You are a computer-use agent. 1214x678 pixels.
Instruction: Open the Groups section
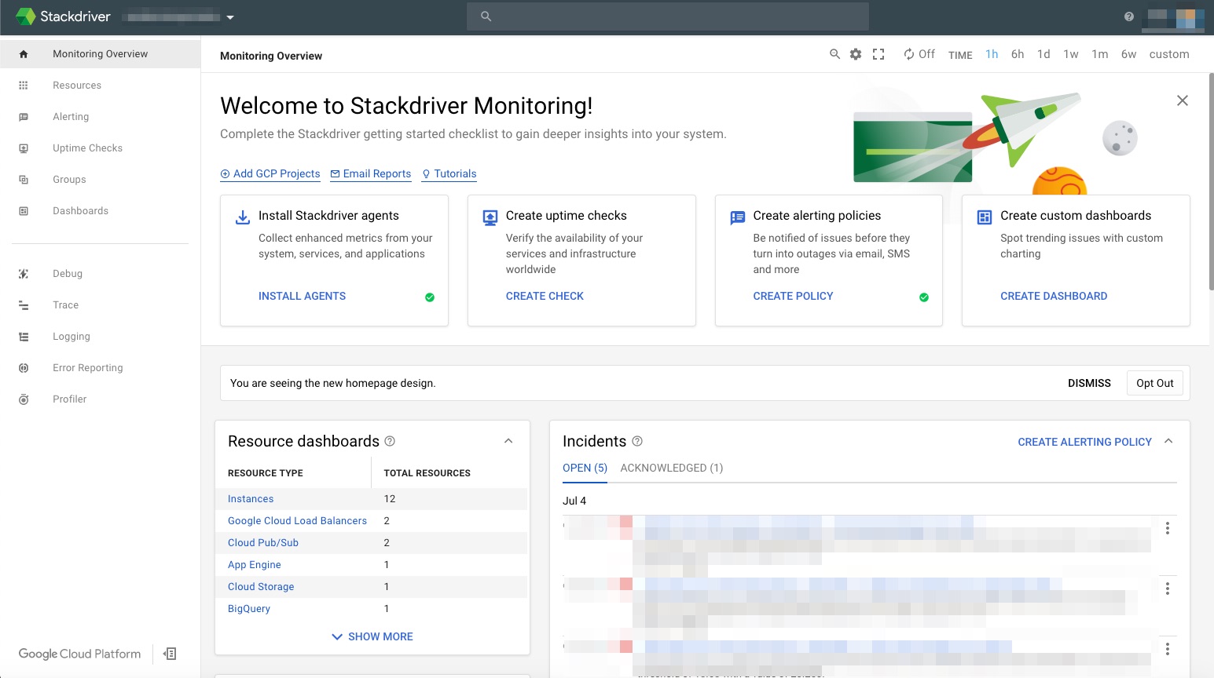tap(68, 179)
